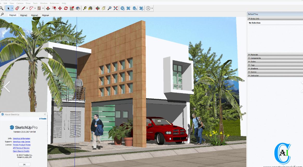Open the Select tool dropdown arrow
Viewport: 303px width, 167px height.
[12, 8]
